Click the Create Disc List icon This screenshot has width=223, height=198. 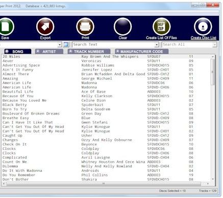pyautogui.click(x=203, y=27)
